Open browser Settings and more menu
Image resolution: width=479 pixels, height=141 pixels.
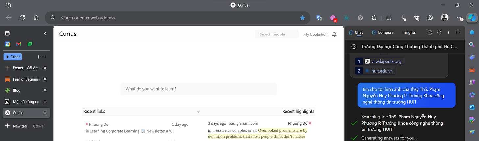click(459, 18)
